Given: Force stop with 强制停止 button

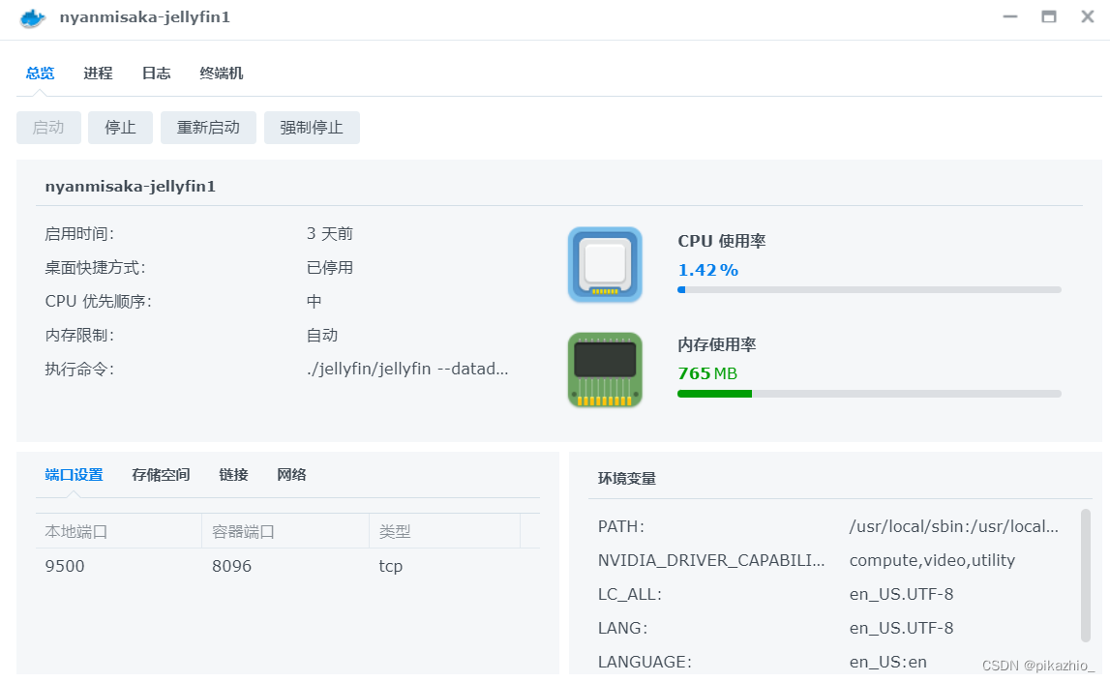Looking at the screenshot, I should pyautogui.click(x=312, y=128).
